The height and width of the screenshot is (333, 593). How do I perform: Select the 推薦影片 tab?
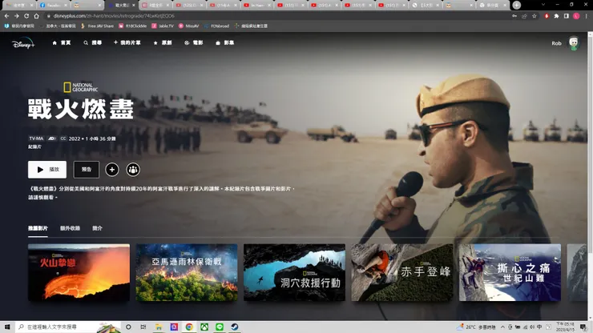click(x=38, y=228)
